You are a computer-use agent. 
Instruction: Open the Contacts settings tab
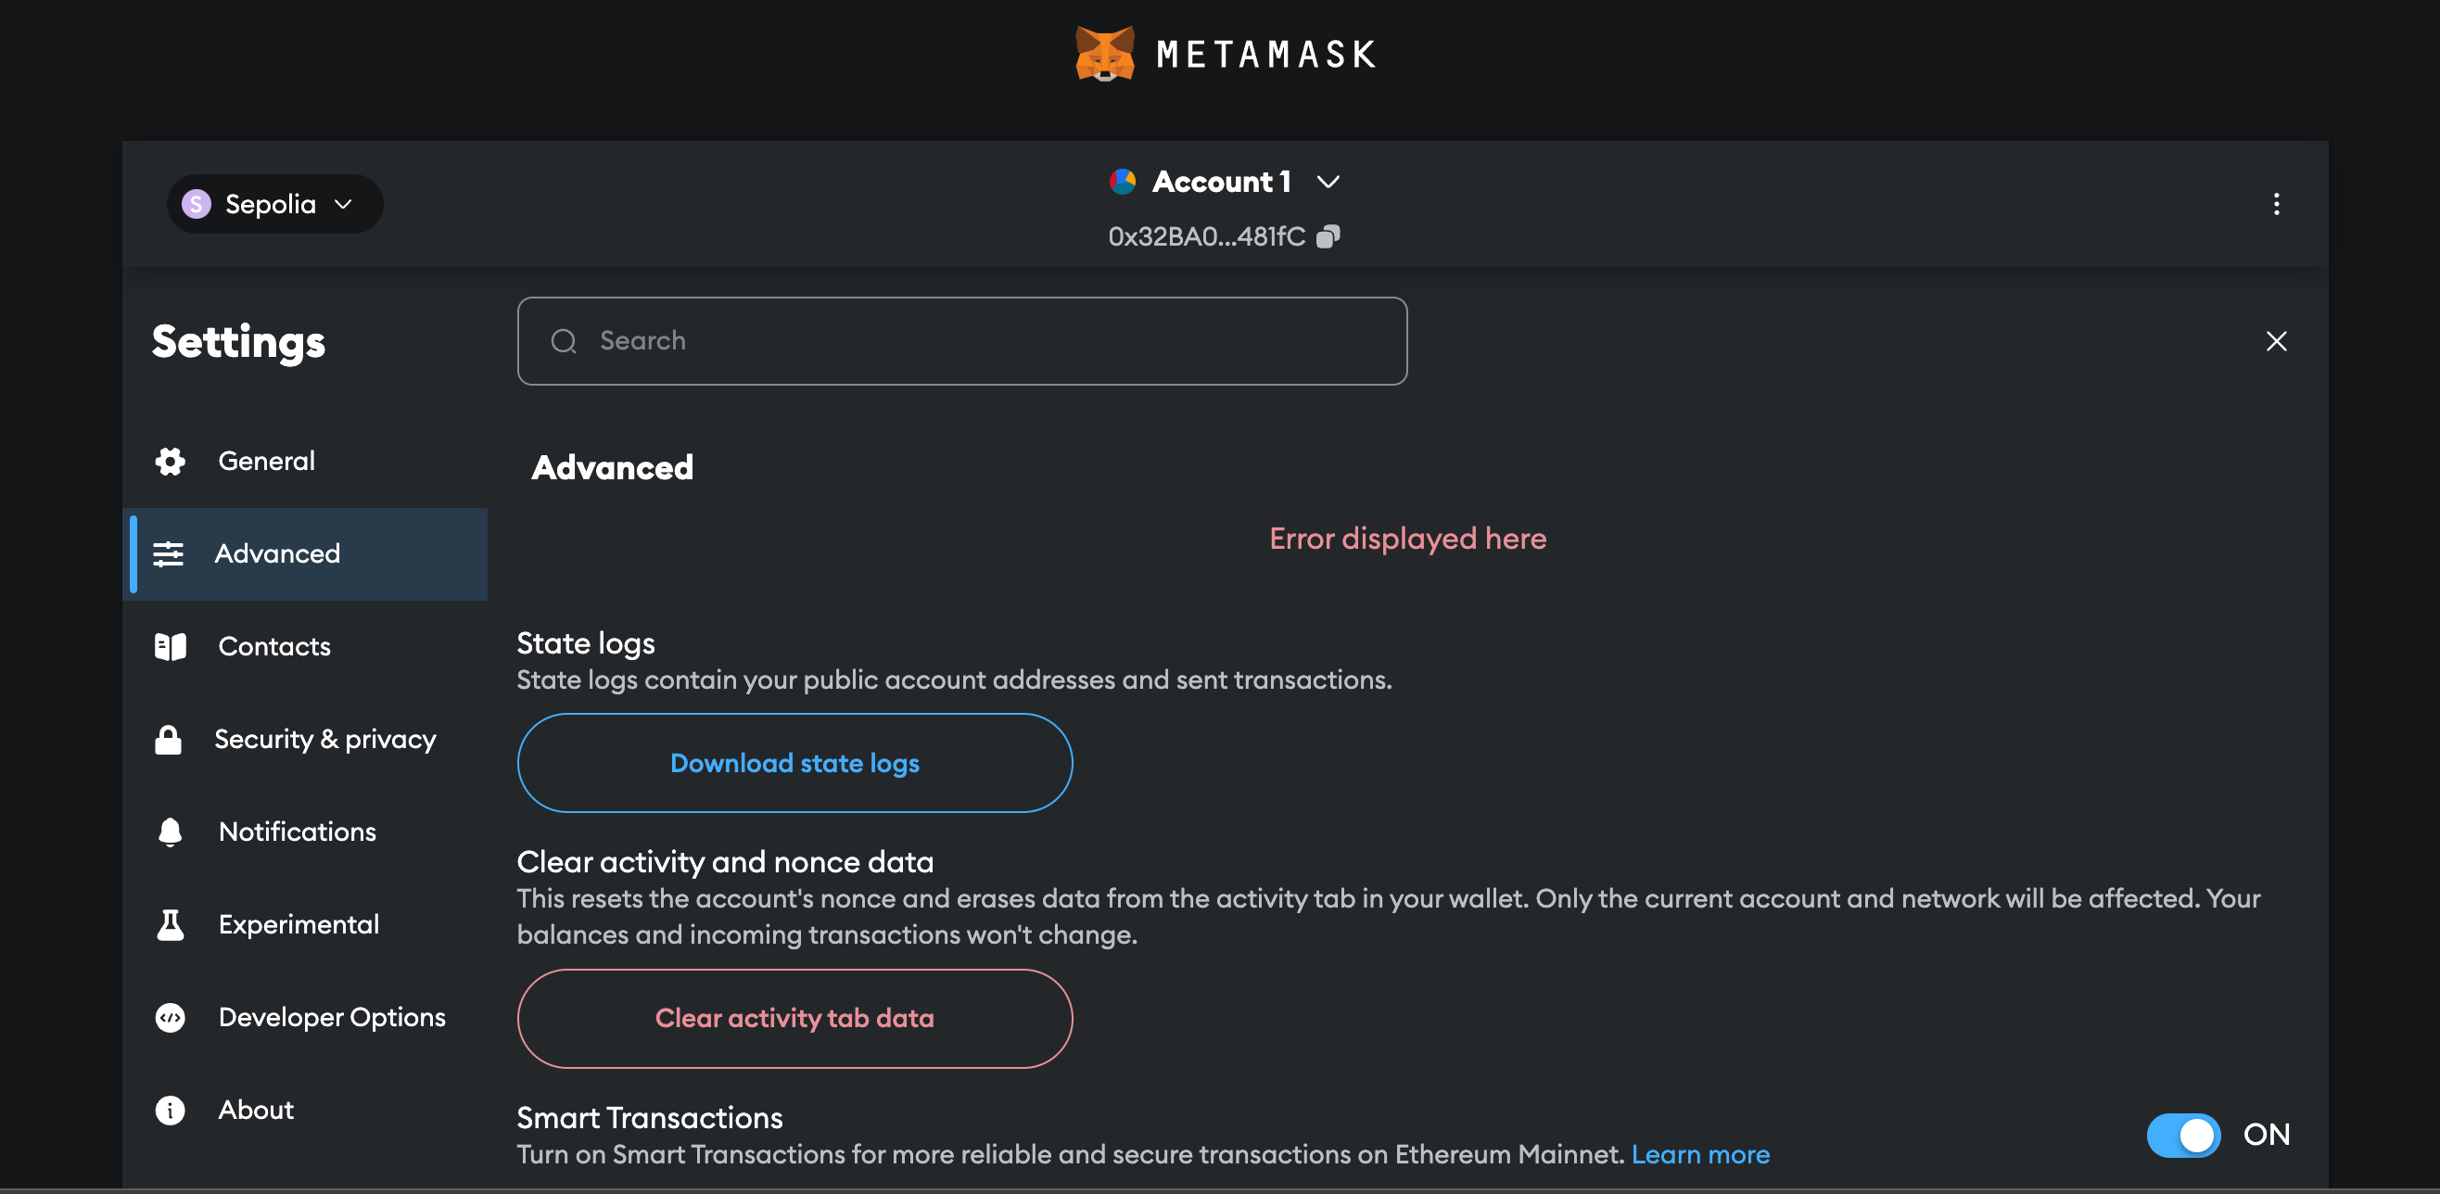(305, 647)
